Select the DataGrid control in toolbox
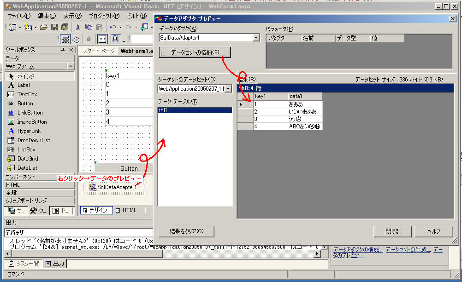 pos(27,159)
